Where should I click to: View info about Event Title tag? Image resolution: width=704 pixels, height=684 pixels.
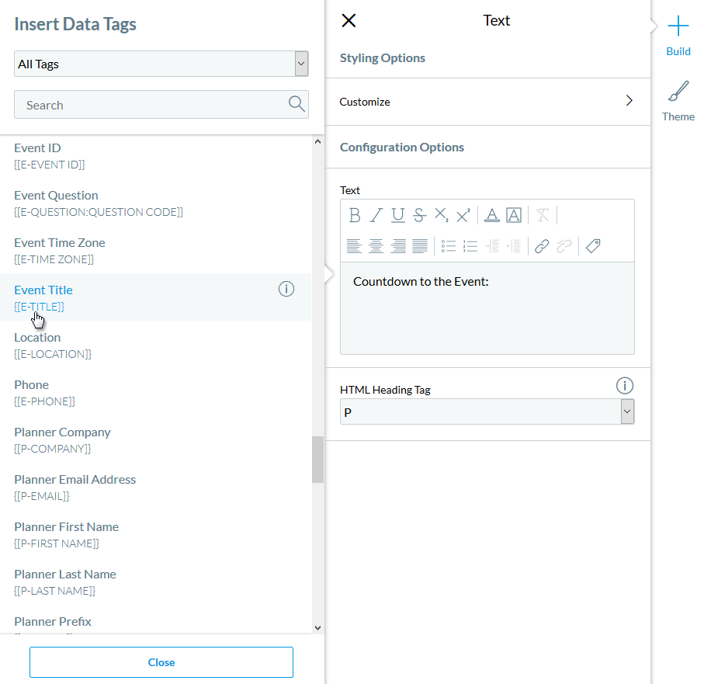tap(286, 288)
